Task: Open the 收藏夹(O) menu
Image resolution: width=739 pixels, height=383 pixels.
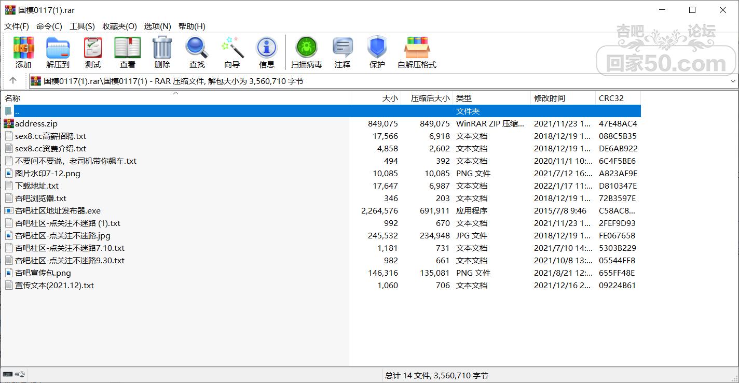Action: coord(119,26)
